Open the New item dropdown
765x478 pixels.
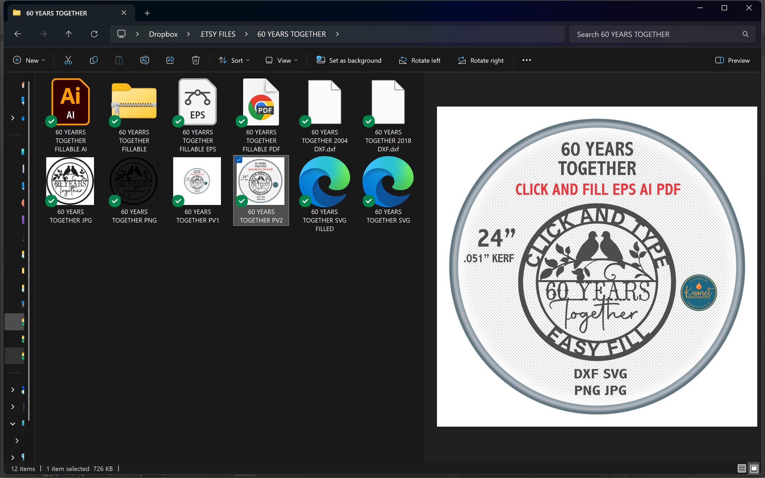[29, 60]
